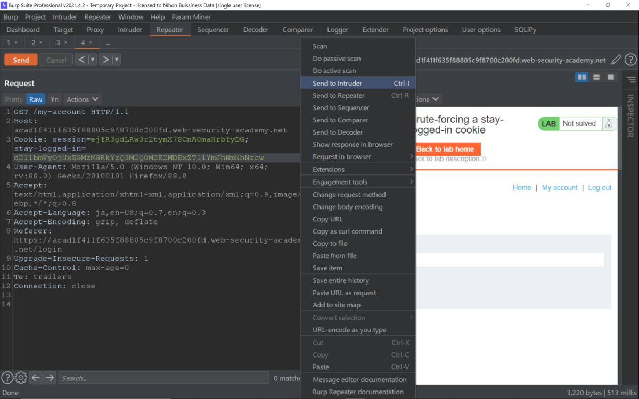The height and width of the screenshot is (399, 639).
Task: Expand Request in browser submenu
Action: coord(358,156)
